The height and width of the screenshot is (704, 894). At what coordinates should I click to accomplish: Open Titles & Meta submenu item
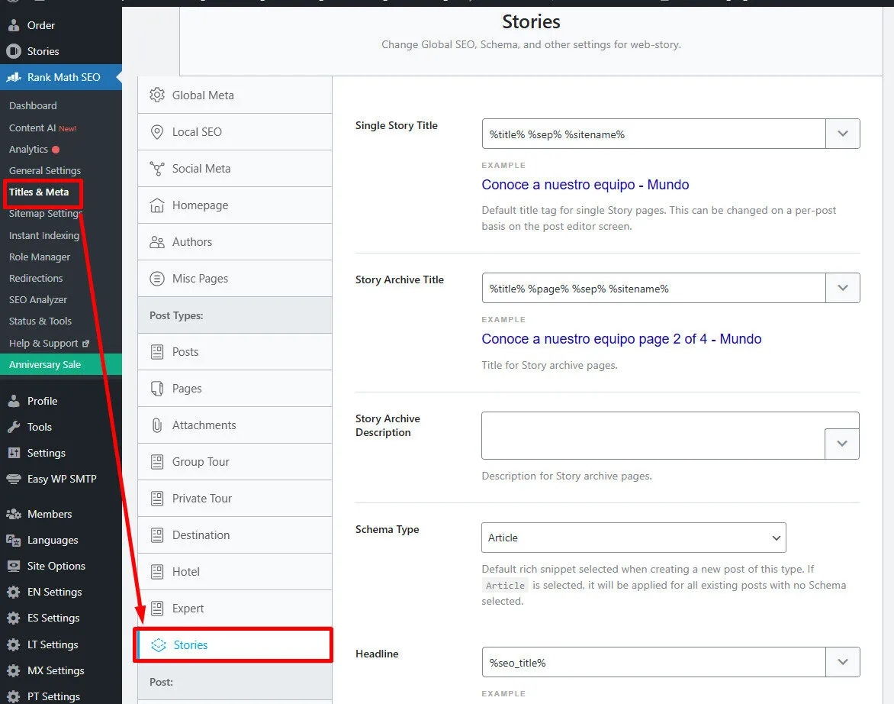pyautogui.click(x=39, y=192)
